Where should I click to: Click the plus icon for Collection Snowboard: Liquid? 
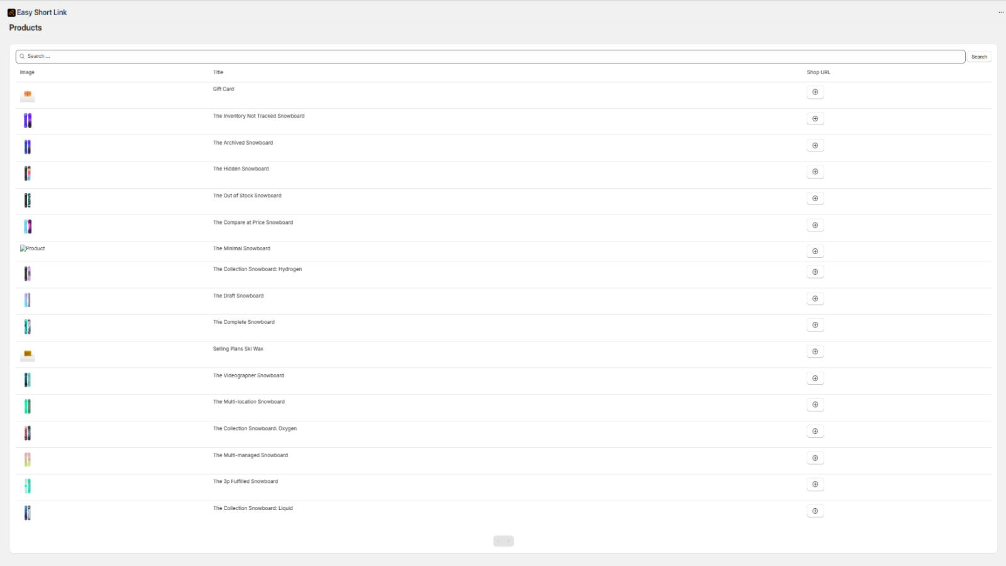(x=815, y=511)
